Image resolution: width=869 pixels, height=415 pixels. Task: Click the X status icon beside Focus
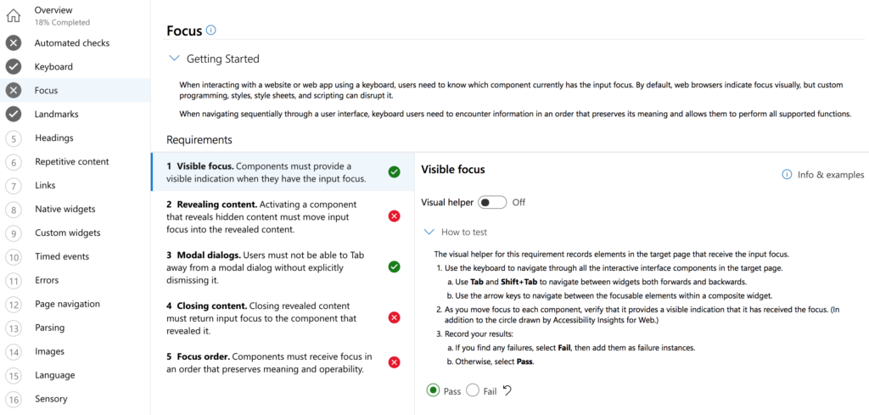click(14, 90)
